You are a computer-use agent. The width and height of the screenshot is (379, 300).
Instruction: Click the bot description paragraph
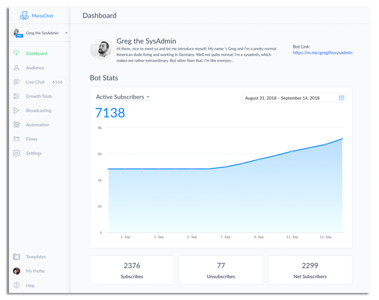(196, 55)
